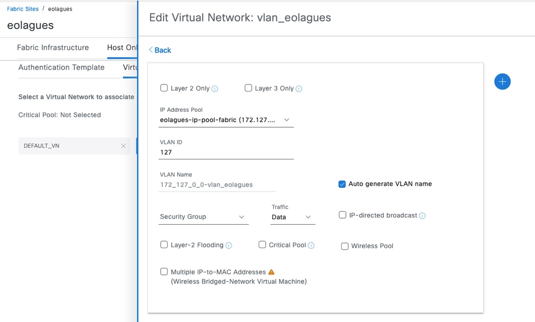The width and height of the screenshot is (535, 322).
Task: Switch to the Fabric Infrastructure tab
Action: pos(53,48)
